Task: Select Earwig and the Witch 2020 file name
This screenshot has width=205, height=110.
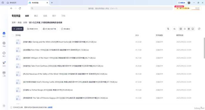Action: [x=60, y=42]
